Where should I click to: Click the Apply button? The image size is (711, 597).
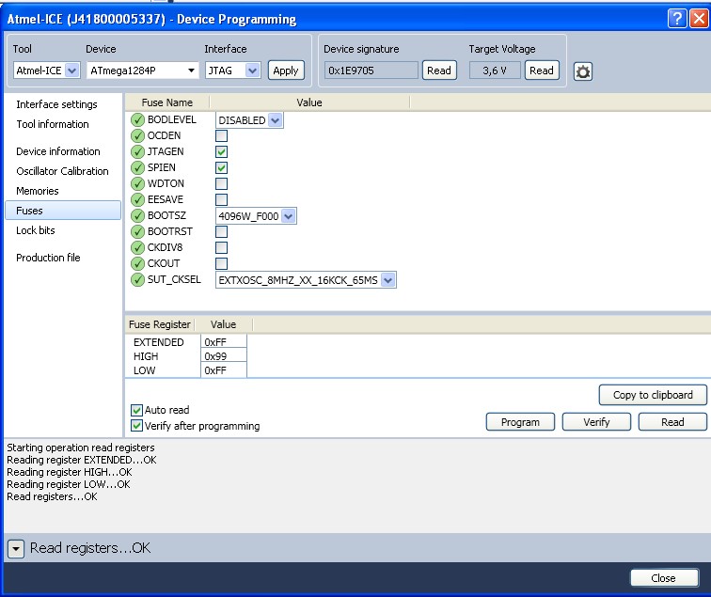(286, 71)
